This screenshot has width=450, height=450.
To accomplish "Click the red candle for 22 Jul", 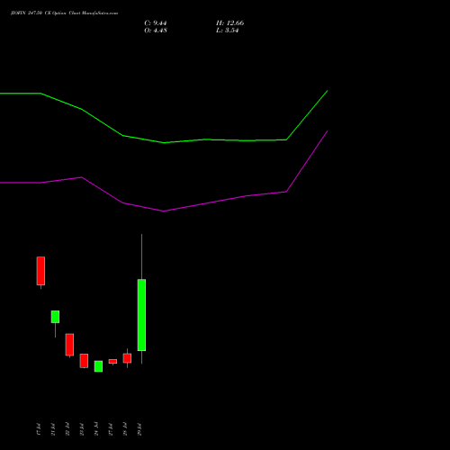I will point(69,345).
